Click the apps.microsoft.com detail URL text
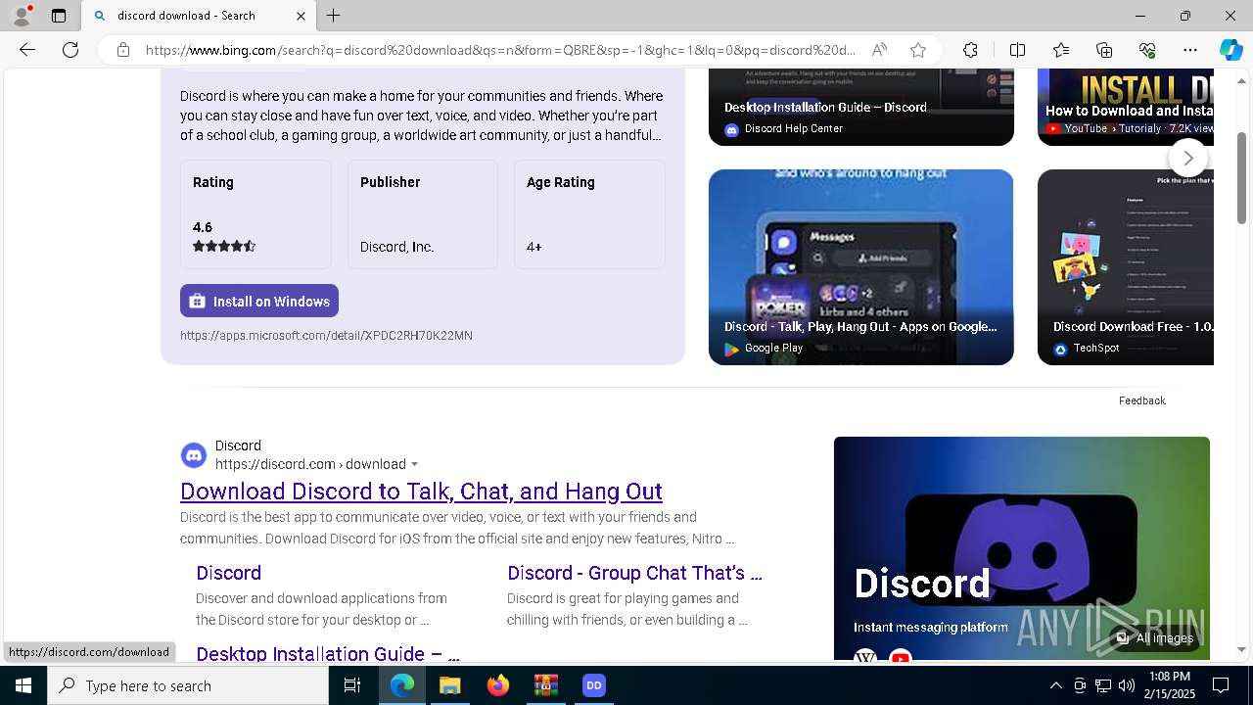 (x=326, y=335)
